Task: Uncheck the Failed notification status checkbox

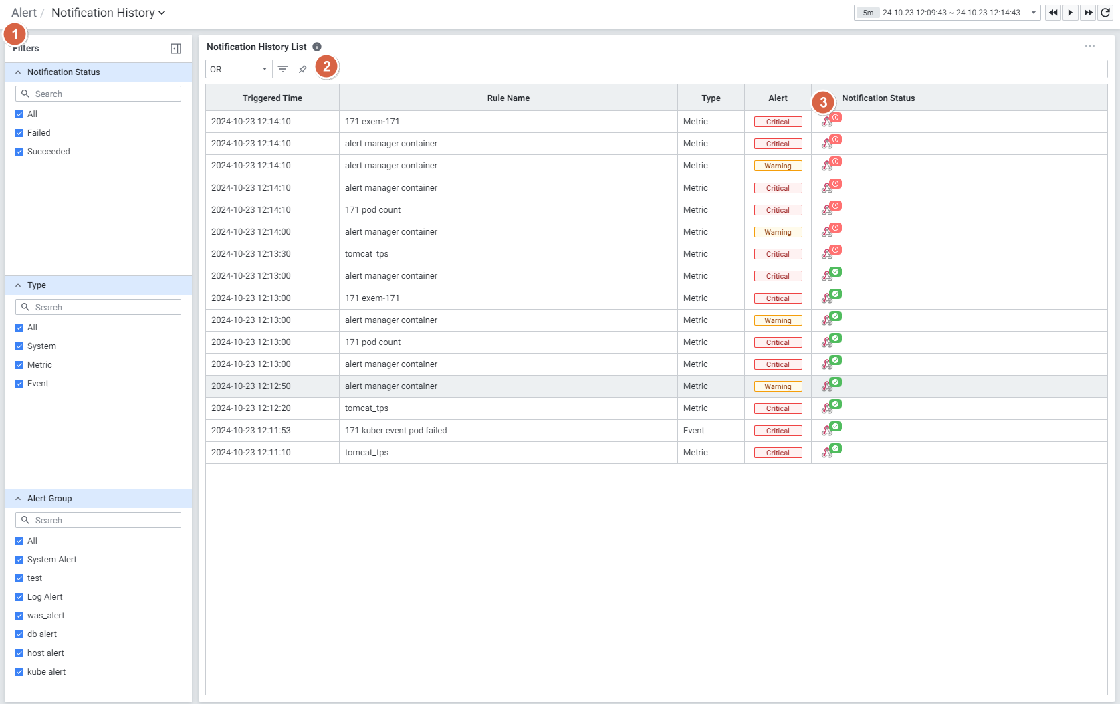Action: pyautogui.click(x=19, y=133)
